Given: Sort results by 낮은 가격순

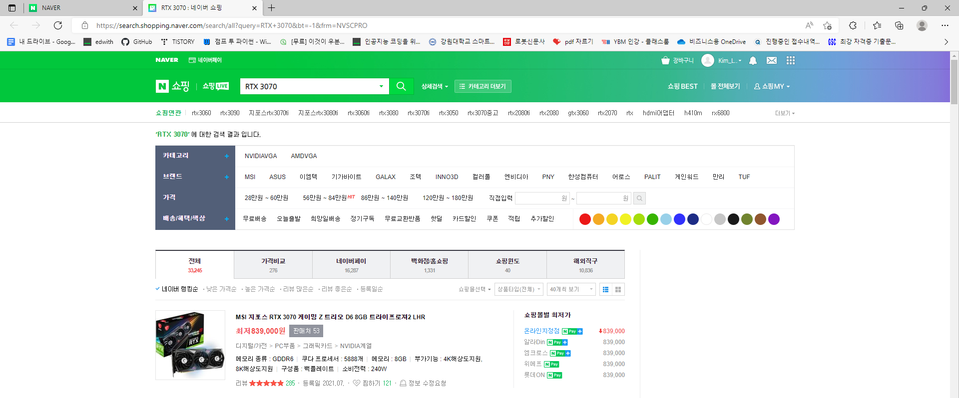Looking at the screenshot, I should coord(221,289).
